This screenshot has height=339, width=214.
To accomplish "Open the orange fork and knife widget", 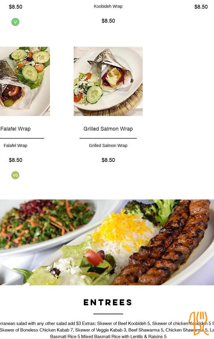I will click(199, 323).
